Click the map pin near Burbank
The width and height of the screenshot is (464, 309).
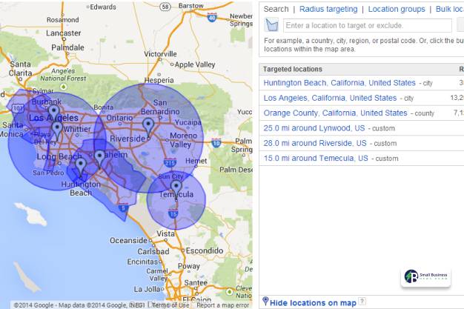click(53, 113)
